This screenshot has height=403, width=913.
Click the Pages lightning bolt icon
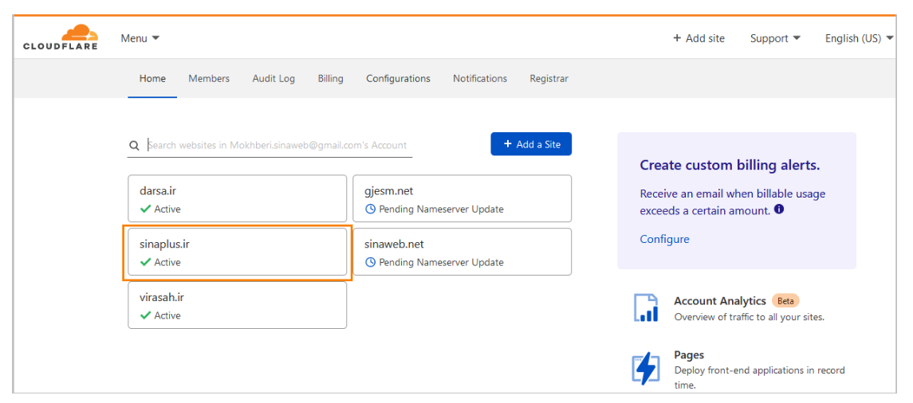[x=646, y=368]
